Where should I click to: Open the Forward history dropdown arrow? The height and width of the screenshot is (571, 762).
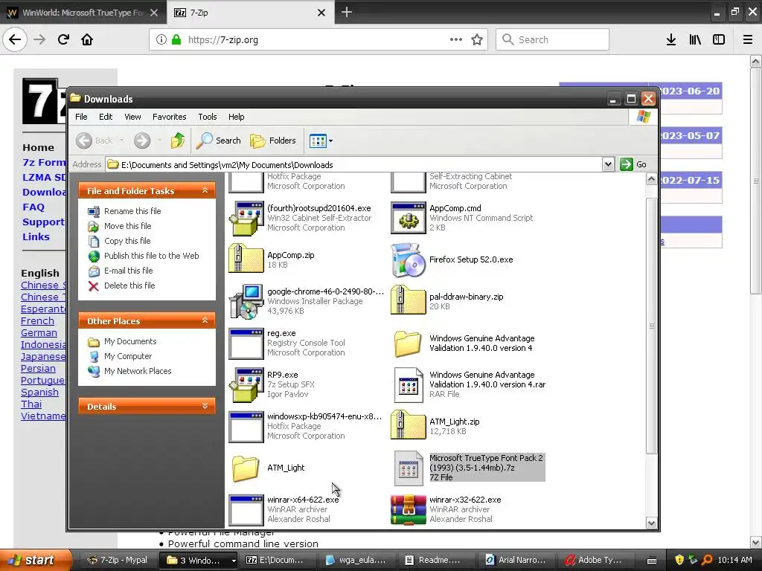point(159,141)
